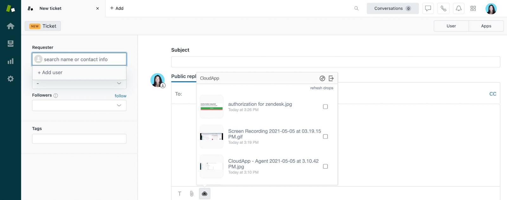Open Reporting bar chart icon
Viewport: 507px width, 200px height.
click(x=10, y=61)
